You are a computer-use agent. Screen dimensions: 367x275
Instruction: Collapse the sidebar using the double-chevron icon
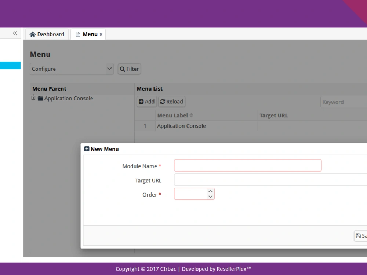[x=15, y=33]
